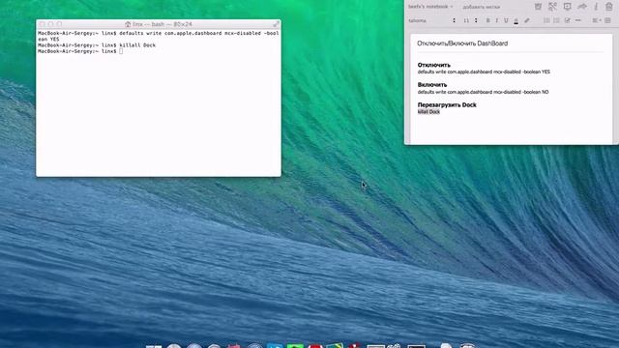Insert a numbered list in Evernote

pos(557,20)
